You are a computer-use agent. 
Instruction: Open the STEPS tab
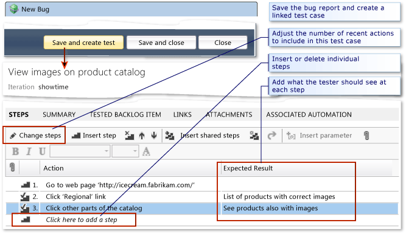[19, 114]
